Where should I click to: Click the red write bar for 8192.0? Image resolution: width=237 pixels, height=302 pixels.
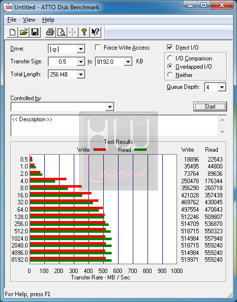tap(68, 258)
